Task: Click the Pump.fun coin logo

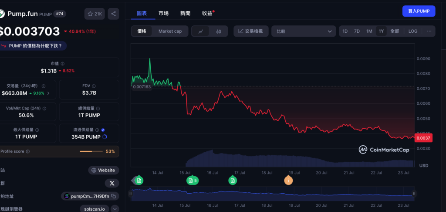Action: pos(2,14)
